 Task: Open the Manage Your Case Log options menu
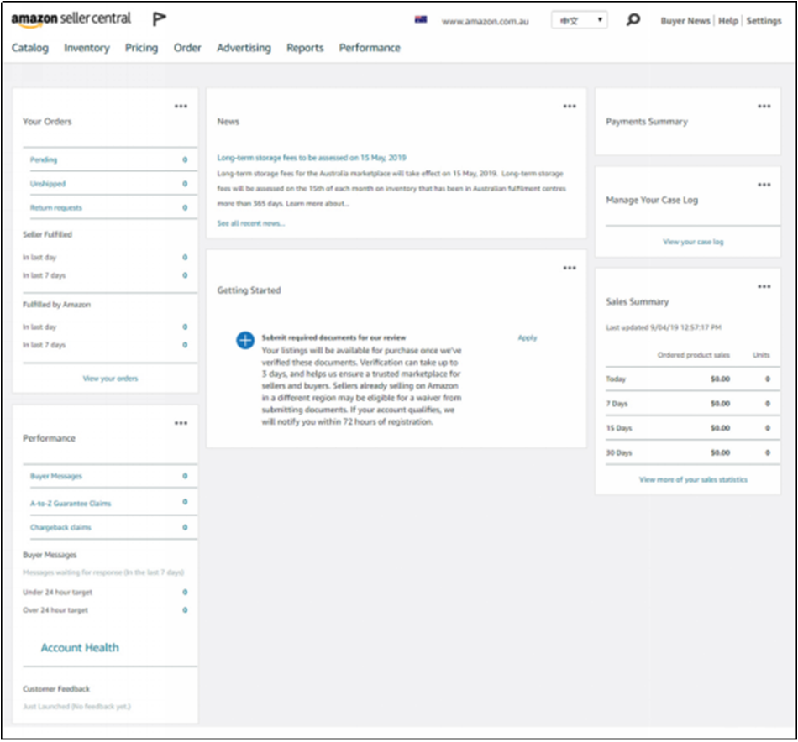coord(764,185)
